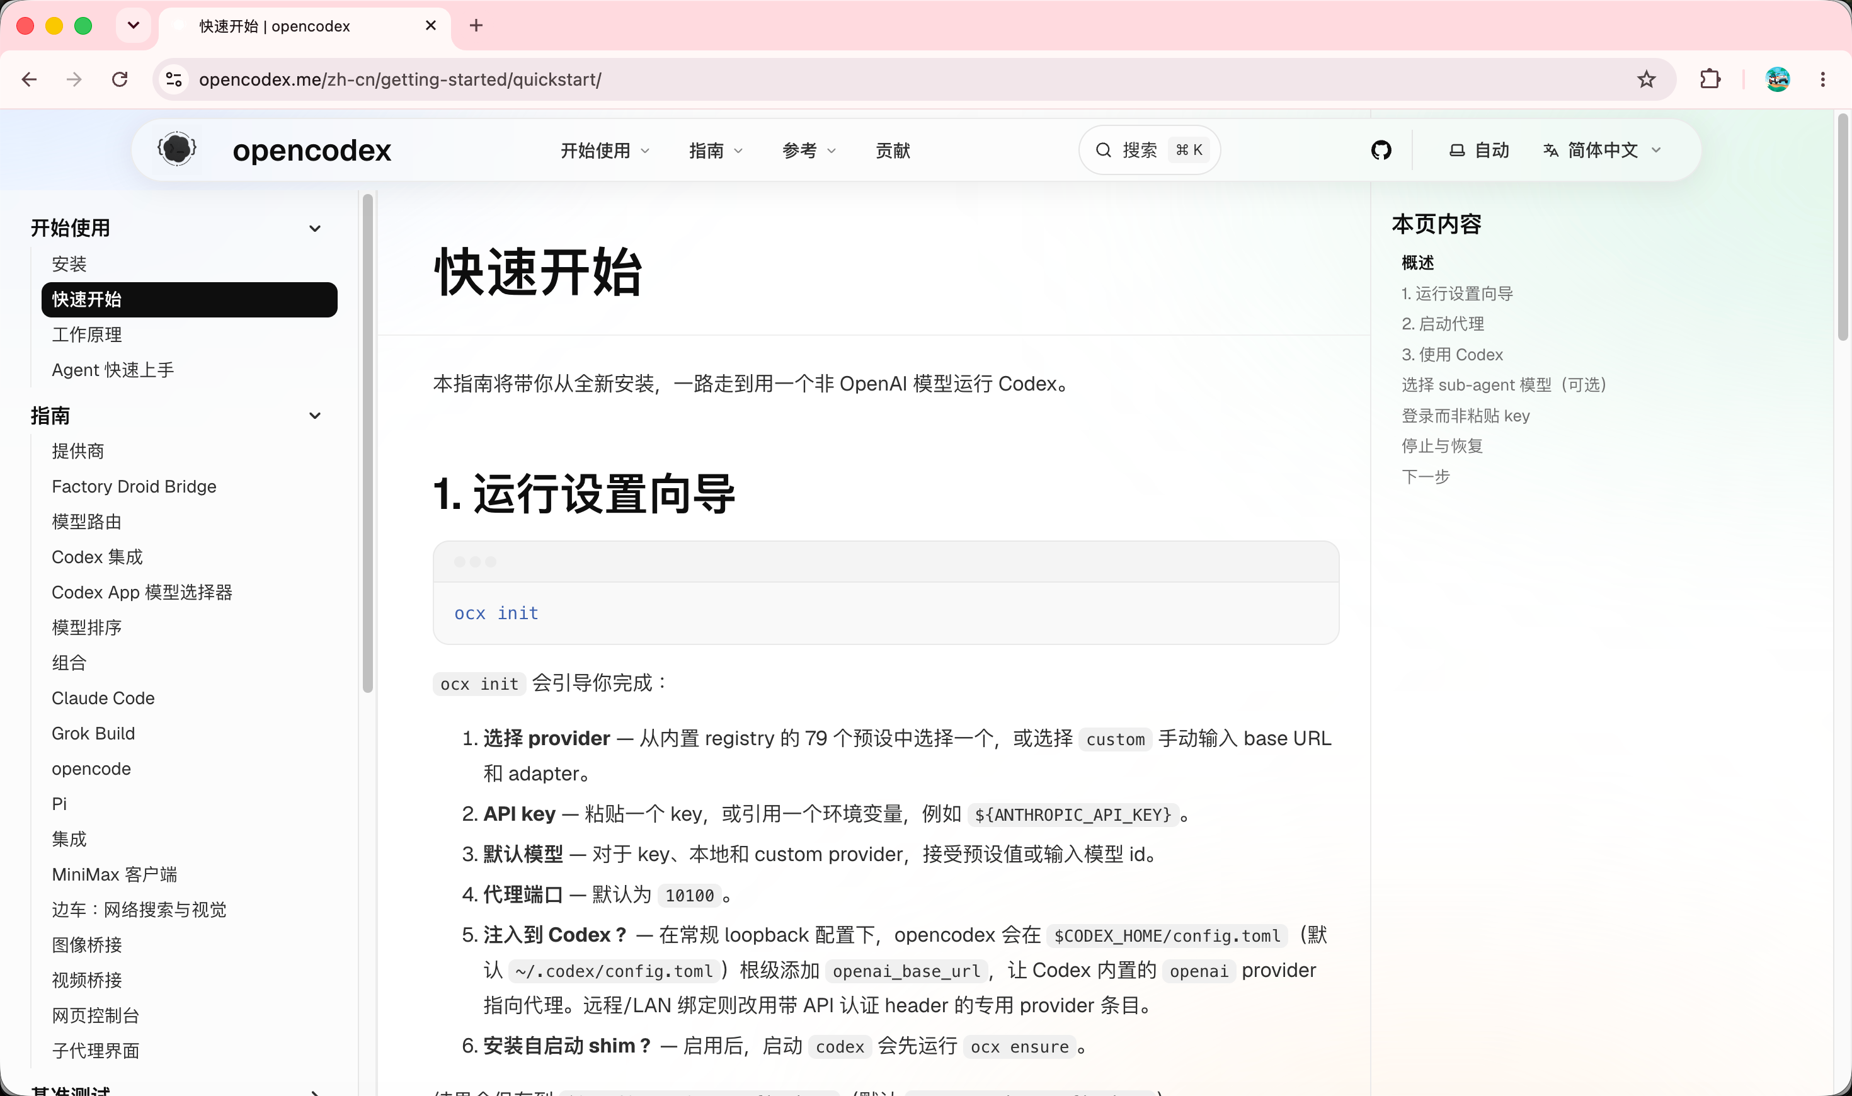Image resolution: width=1852 pixels, height=1096 pixels.
Task: Open Agent 快速上手 in the sidebar
Action: (x=113, y=370)
